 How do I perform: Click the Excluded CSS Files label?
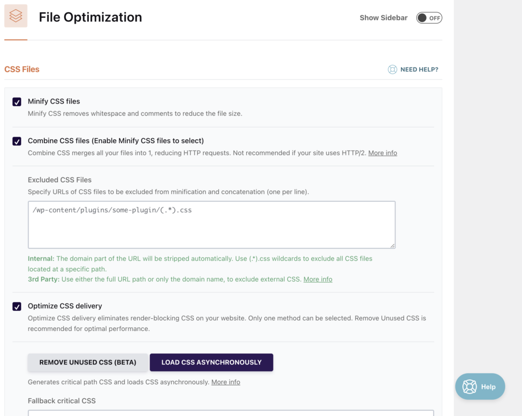tap(60, 180)
